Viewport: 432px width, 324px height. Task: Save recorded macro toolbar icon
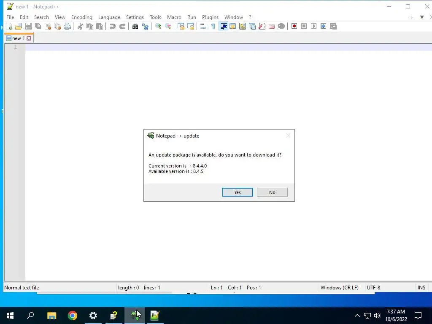point(333,27)
